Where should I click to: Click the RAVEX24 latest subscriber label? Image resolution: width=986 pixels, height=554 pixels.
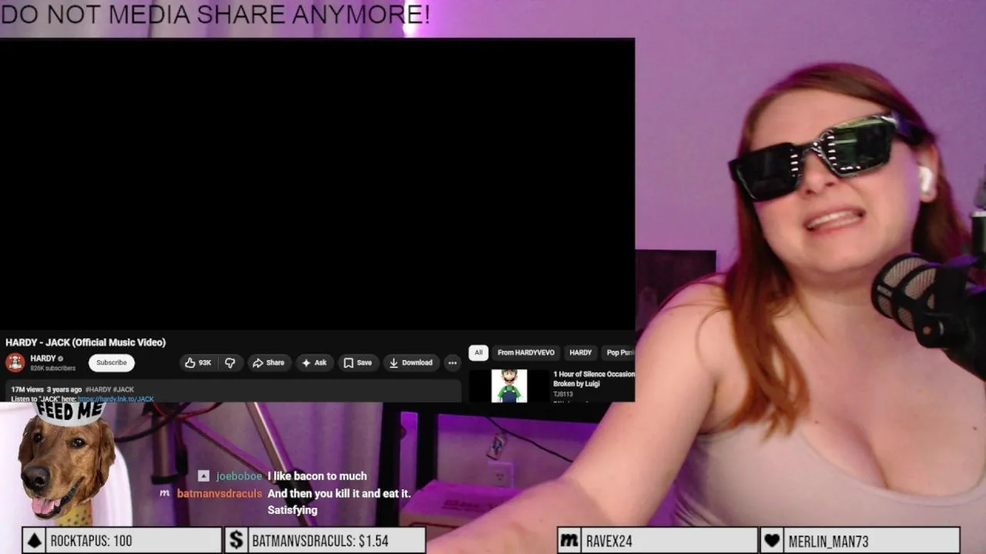[609, 541]
